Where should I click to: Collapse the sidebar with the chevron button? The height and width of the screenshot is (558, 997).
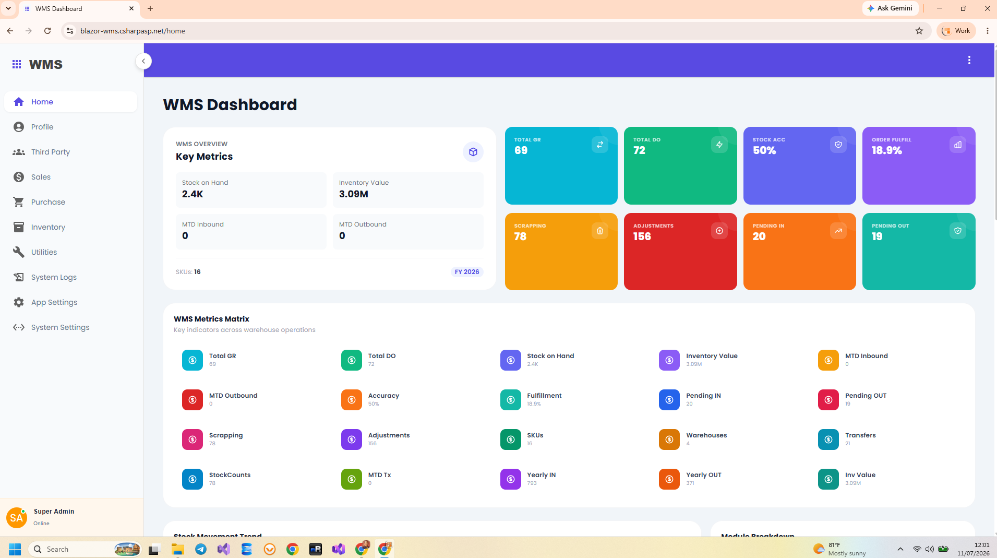143,61
